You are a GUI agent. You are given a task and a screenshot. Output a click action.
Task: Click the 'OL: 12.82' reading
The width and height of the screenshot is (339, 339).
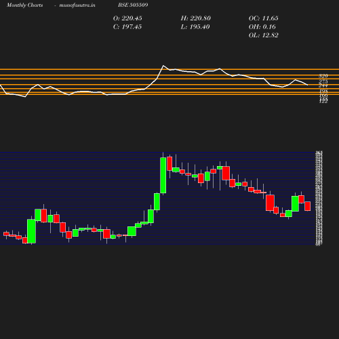[x=263, y=35]
